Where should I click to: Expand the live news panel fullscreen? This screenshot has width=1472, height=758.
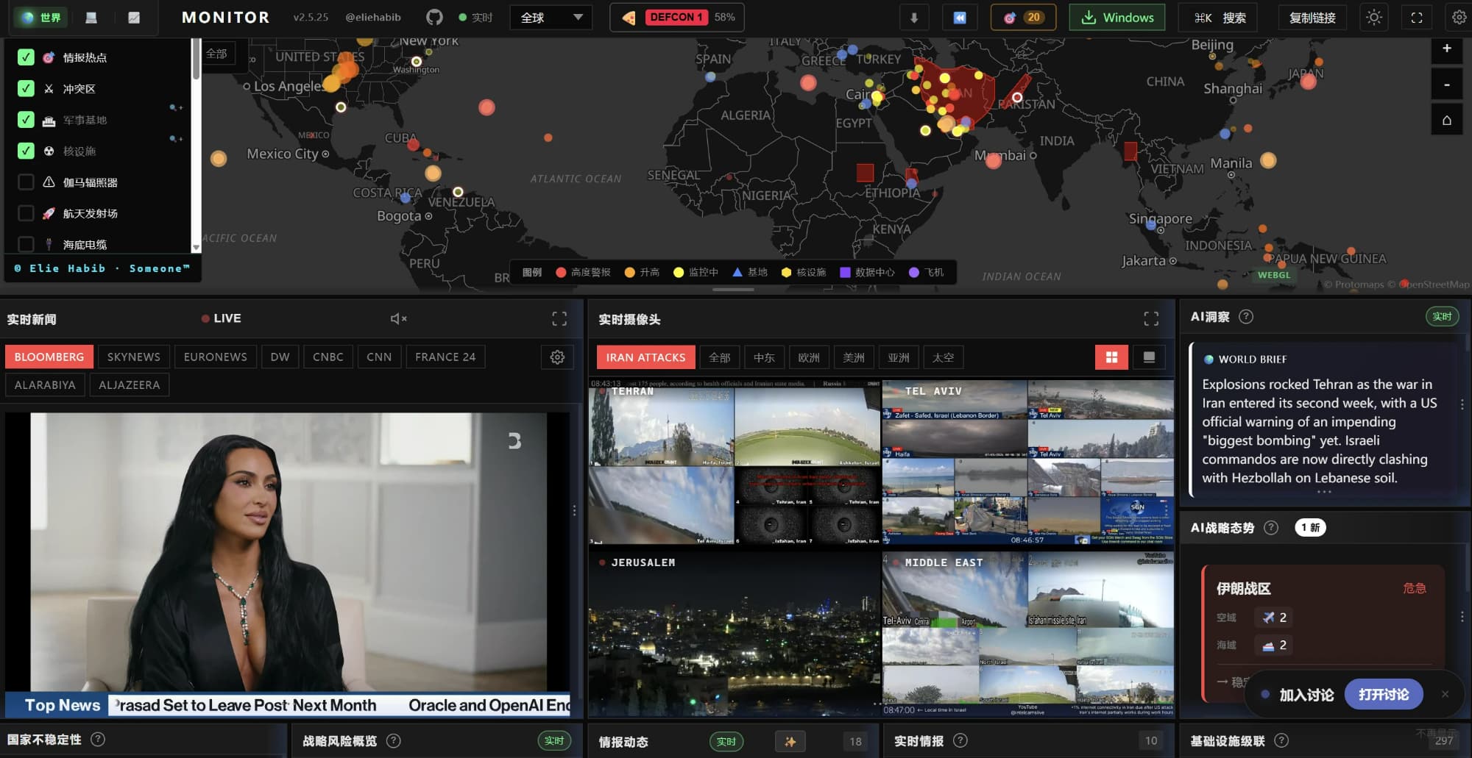[x=559, y=318]
